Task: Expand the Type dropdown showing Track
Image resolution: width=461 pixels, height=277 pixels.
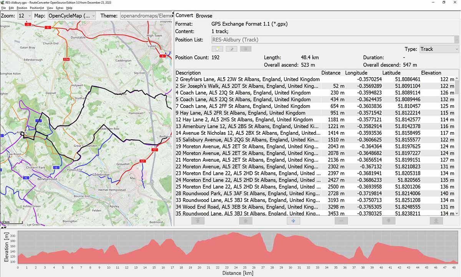Action: tap(439, 49)
